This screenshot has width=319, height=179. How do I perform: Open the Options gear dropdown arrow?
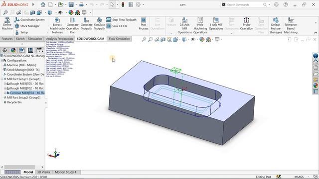point(143,4)
